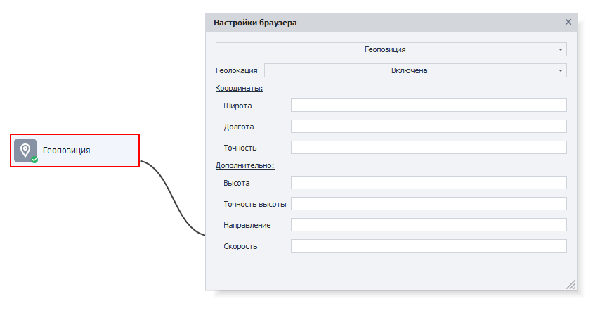Click the Широта input field
This screenshot has width=600, height=313.
click(429, 106)
